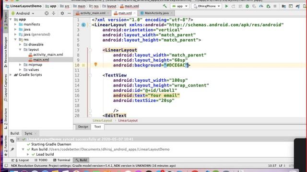This screenshot has width=307, height=172.
Task: Hide the Project panel with minus icon
Action: point(69,13)
